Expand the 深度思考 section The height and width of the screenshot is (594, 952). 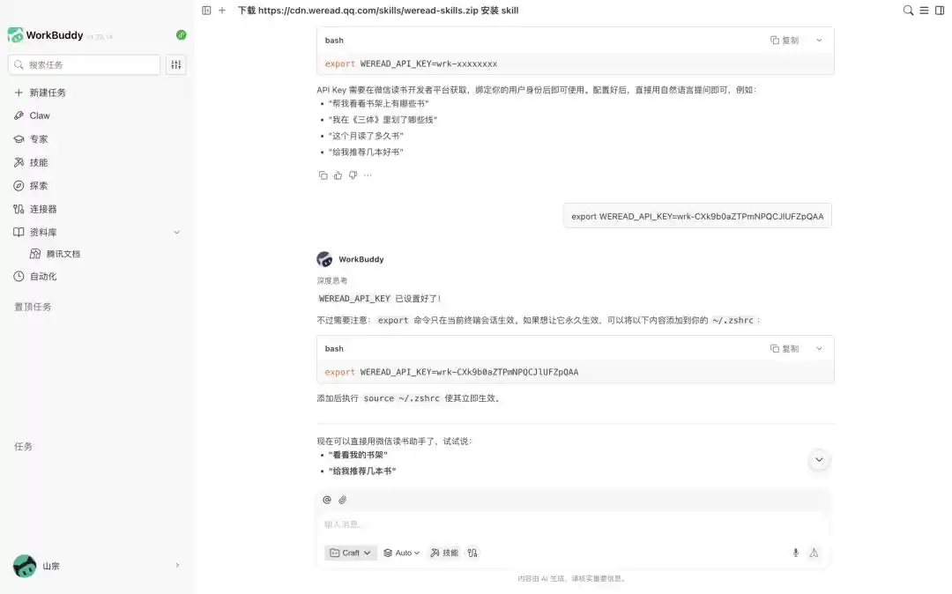coord(332,281)
